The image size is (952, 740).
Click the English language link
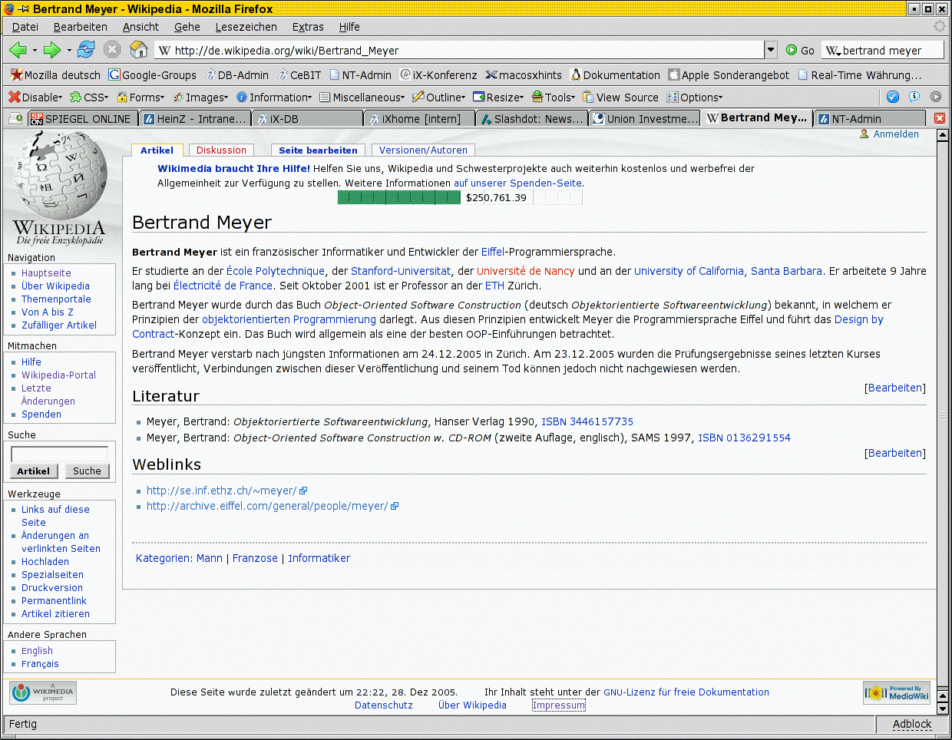pos(37,651)
